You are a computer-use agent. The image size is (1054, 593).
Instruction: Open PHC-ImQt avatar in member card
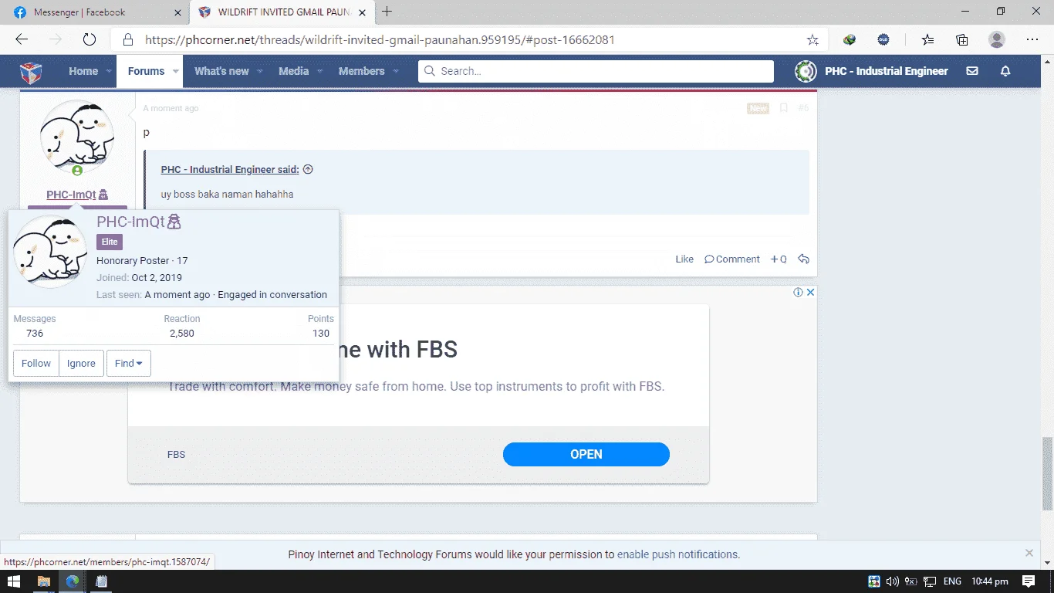pyautogui.click(x=51, y=252)
